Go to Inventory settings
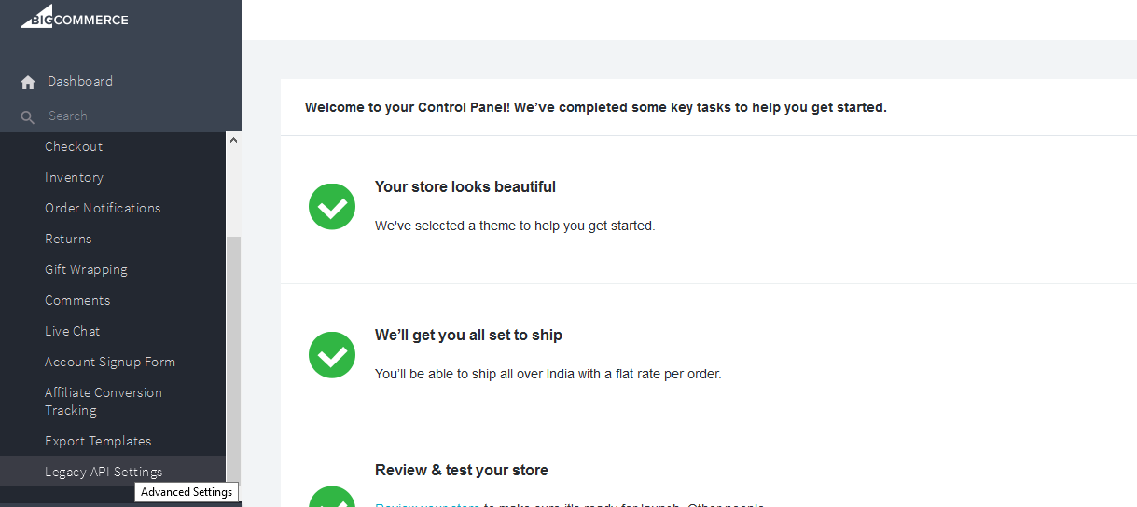1137x507 pixels. tap(74, 177)
